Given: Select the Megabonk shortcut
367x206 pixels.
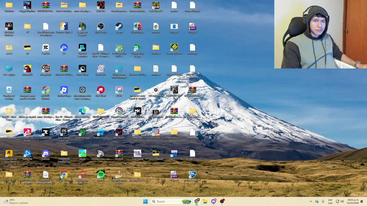Looking at the screenshot, I should [46, 70].
